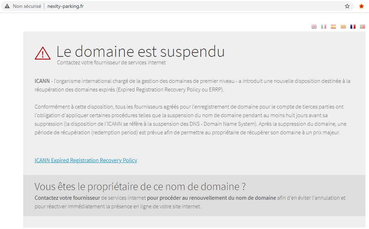Choose the Spanish flag icon
Screen dimensions: 369x229
[x=333, y=26]
